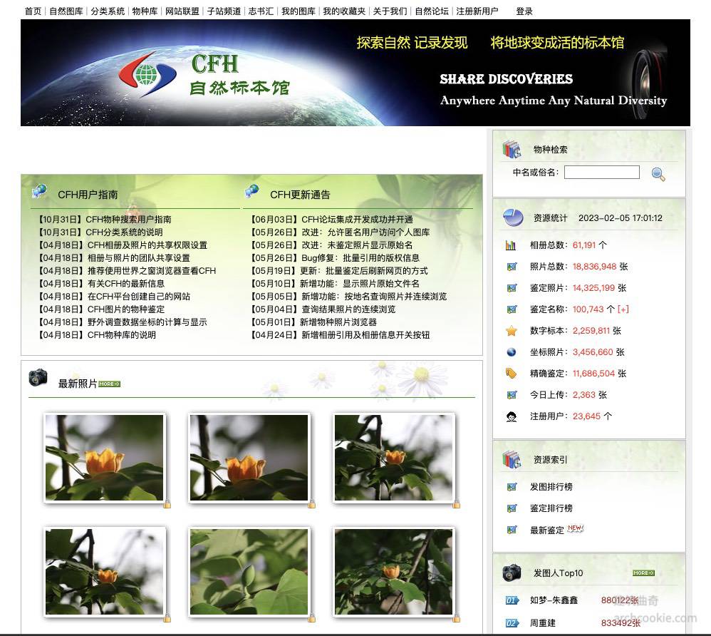This screenshot has height=636, width=711.
Task: Click the pie chart icon beside 资源统计
Action: [x=512, y=217]
